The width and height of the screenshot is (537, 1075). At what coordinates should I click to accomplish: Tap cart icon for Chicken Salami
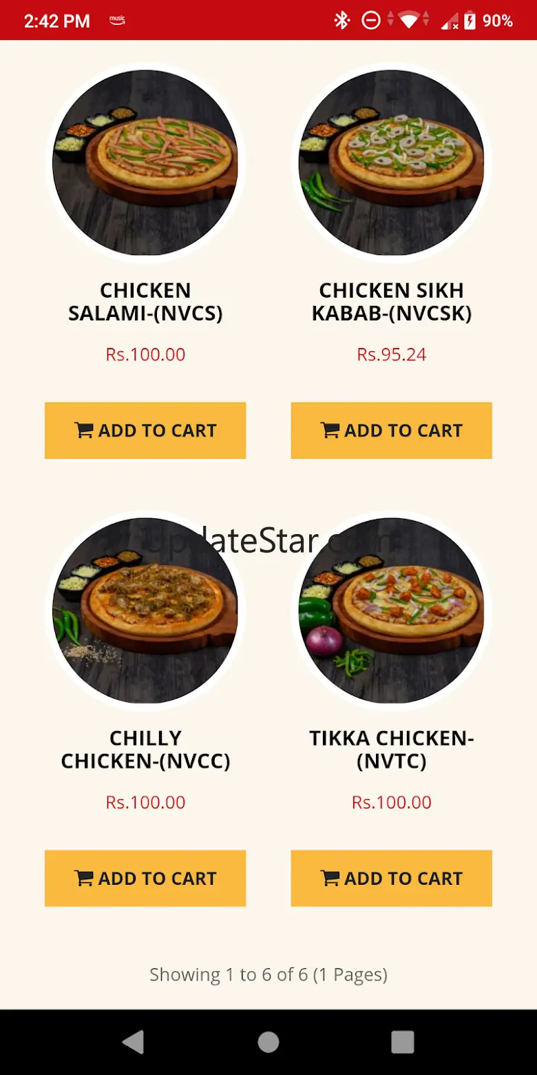pos(84,431)
